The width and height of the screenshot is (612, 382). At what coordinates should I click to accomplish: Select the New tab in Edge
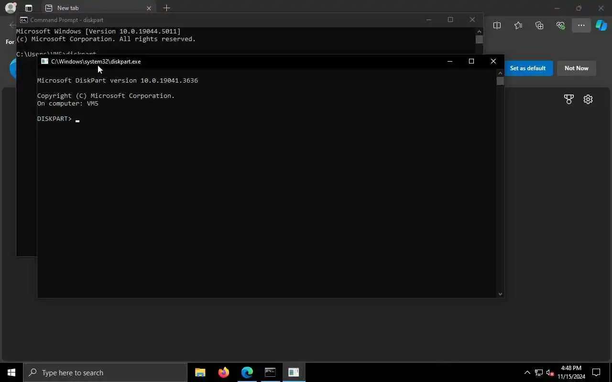[98, 8]
